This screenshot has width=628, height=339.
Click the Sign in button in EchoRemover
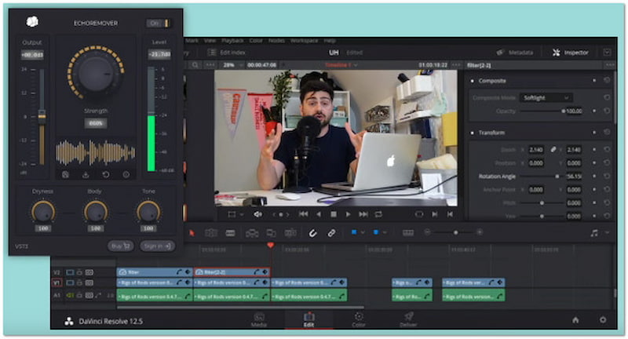157,246
